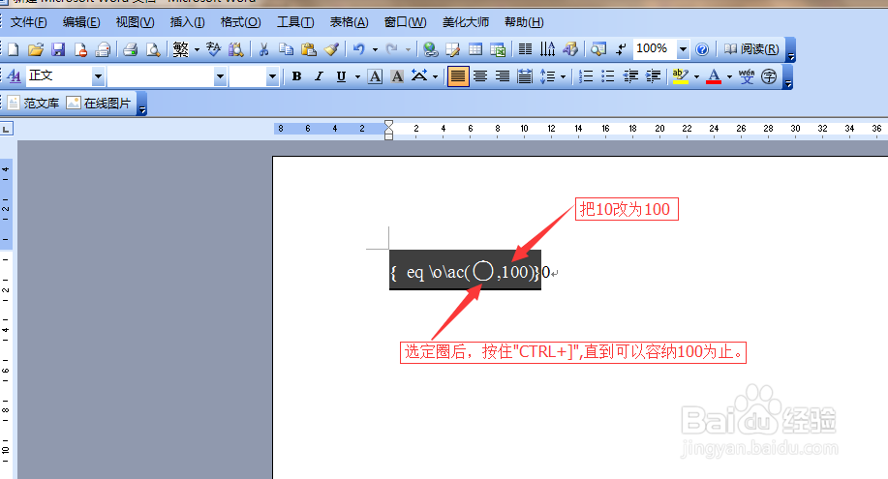Create a new blank document
Image resolution: width=888 pixels, height=479 pixels.
point(13,49)
